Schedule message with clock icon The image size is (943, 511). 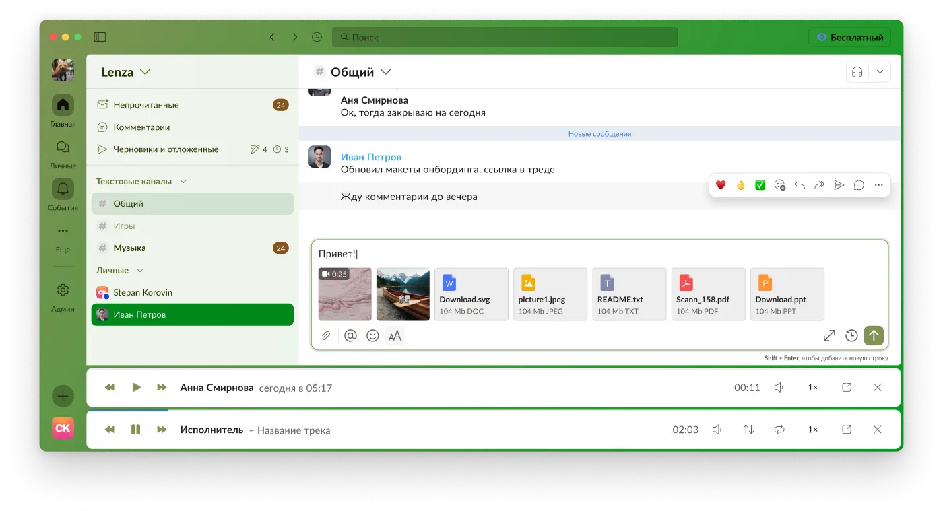click(x=851, y=335)
